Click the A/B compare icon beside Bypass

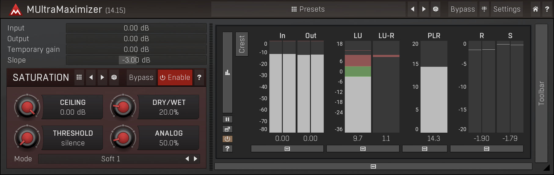(484, 9)
